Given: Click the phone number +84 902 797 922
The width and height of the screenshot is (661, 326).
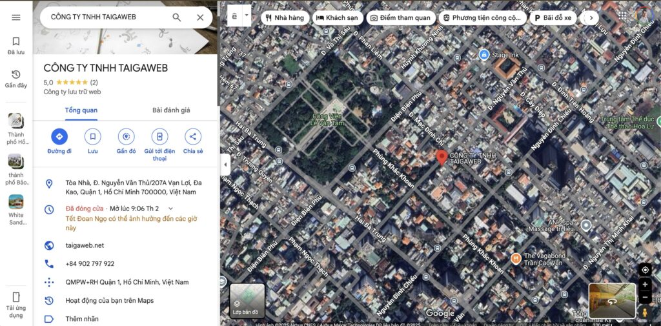Looking at the screenshot, I should 90,264.
